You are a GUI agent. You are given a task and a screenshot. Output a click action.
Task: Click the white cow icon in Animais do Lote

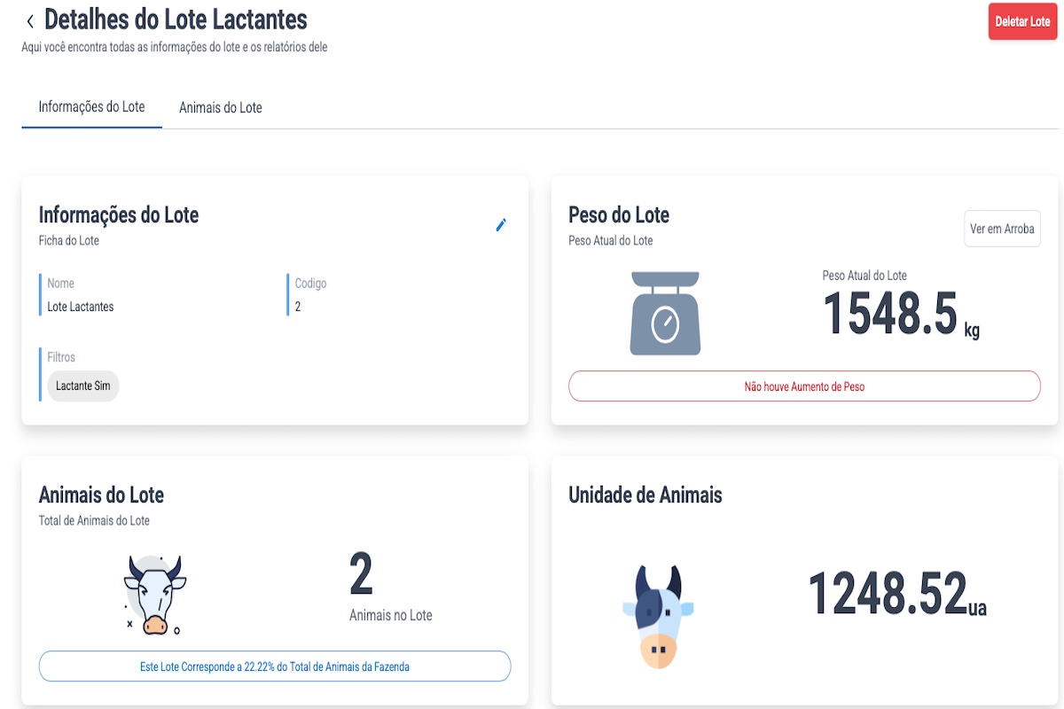click(153, 592)
